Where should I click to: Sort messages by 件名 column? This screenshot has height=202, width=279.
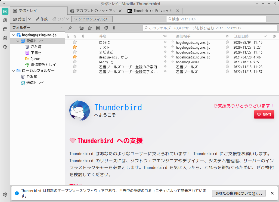coord(103,36)
